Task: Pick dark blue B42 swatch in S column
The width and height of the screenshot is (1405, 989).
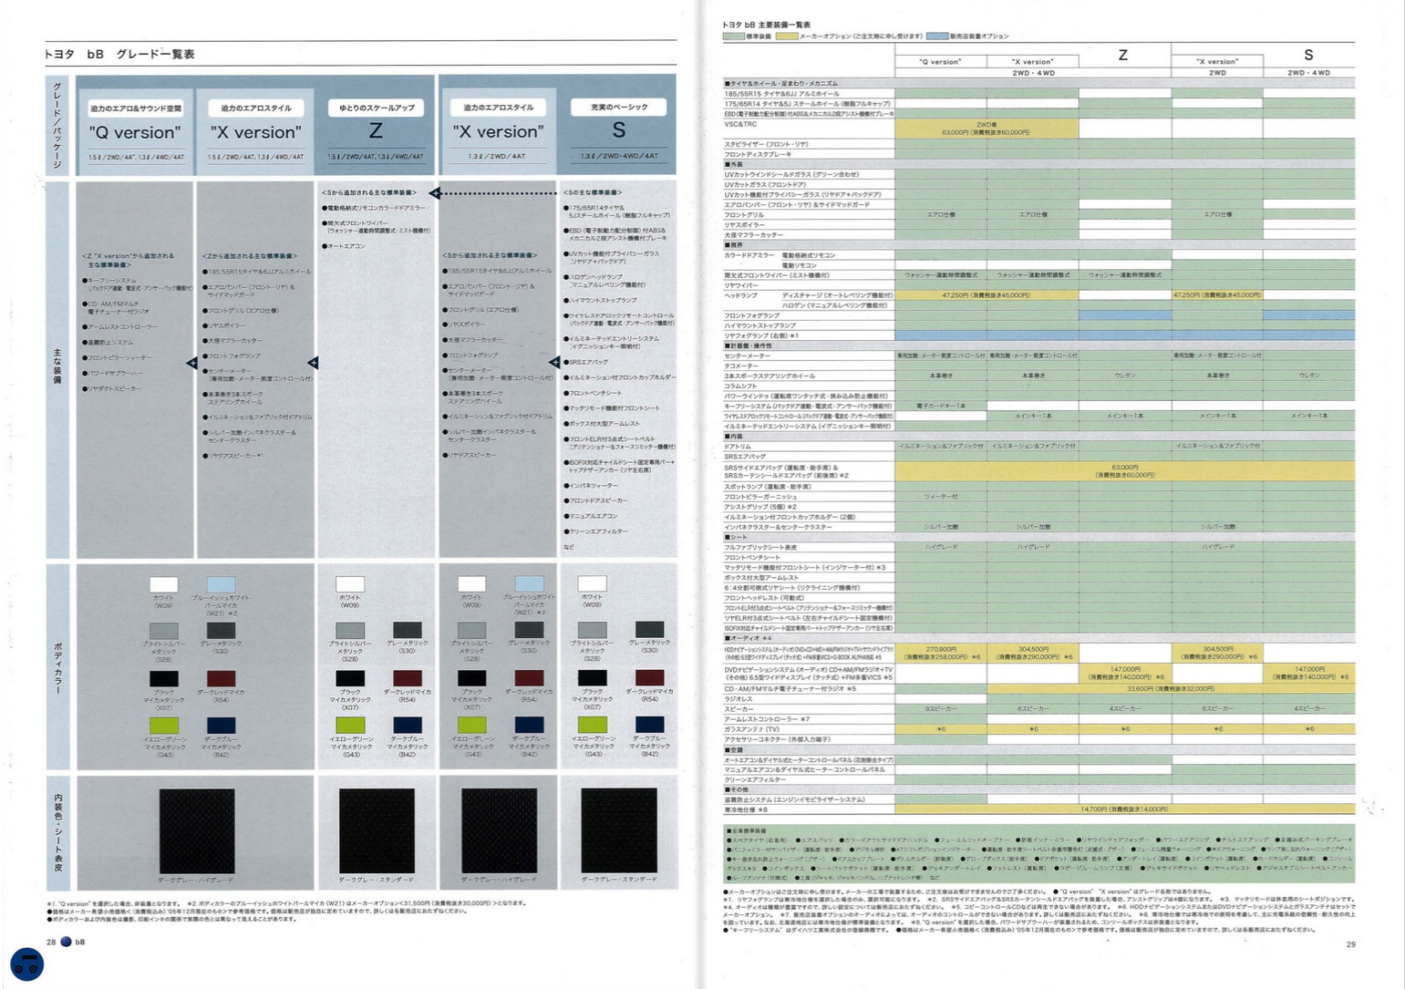Action: point(649,726)
